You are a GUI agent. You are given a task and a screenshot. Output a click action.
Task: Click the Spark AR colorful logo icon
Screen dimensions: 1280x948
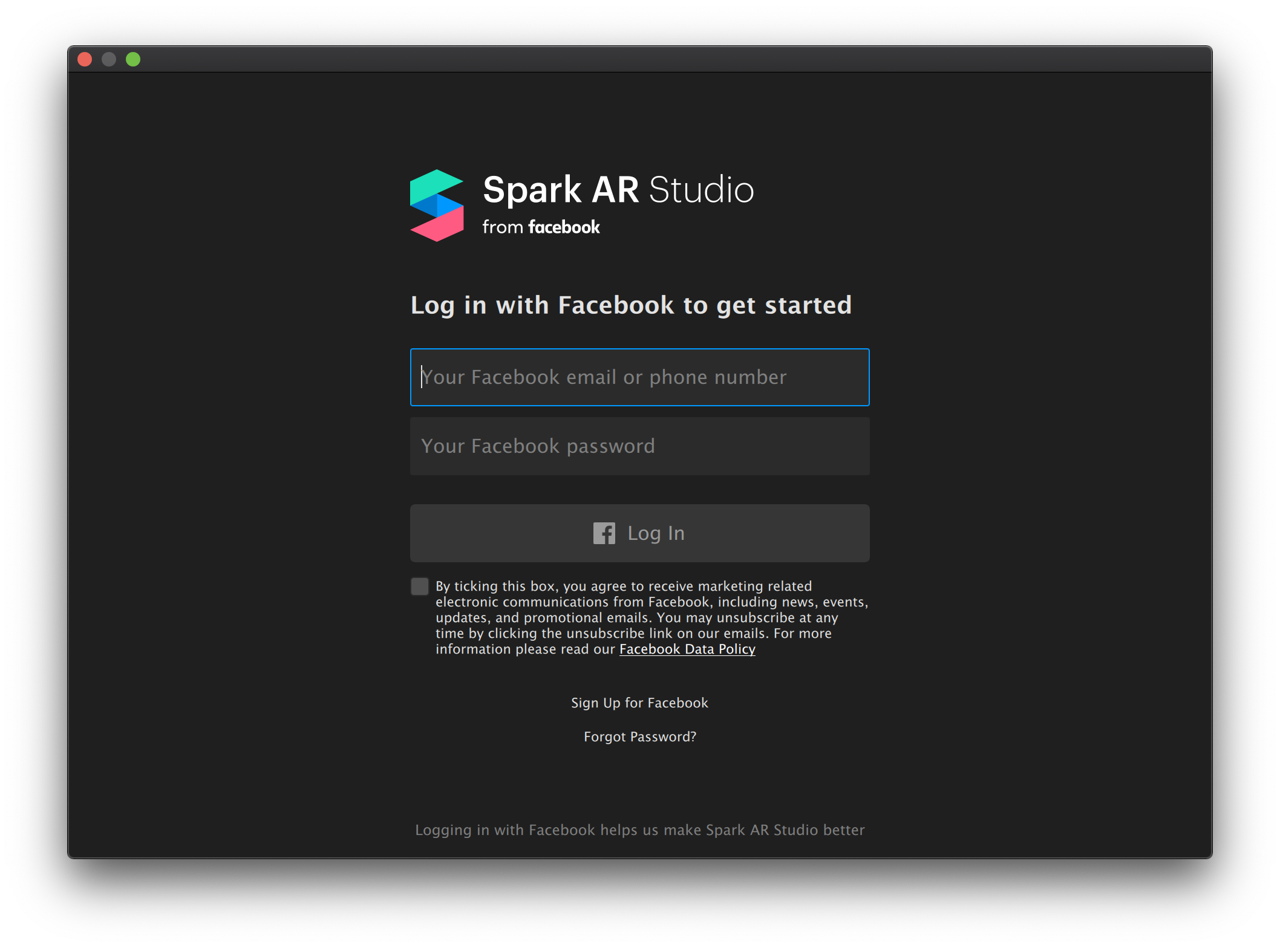click(x=437, y=206)
